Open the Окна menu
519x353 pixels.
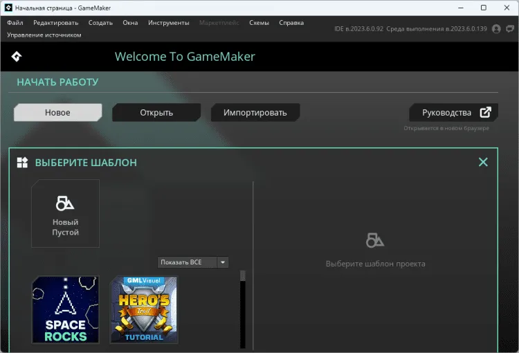click(x=130, y=23)
